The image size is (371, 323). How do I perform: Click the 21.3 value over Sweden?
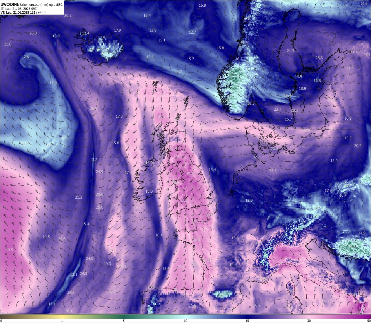coord(290,51)
